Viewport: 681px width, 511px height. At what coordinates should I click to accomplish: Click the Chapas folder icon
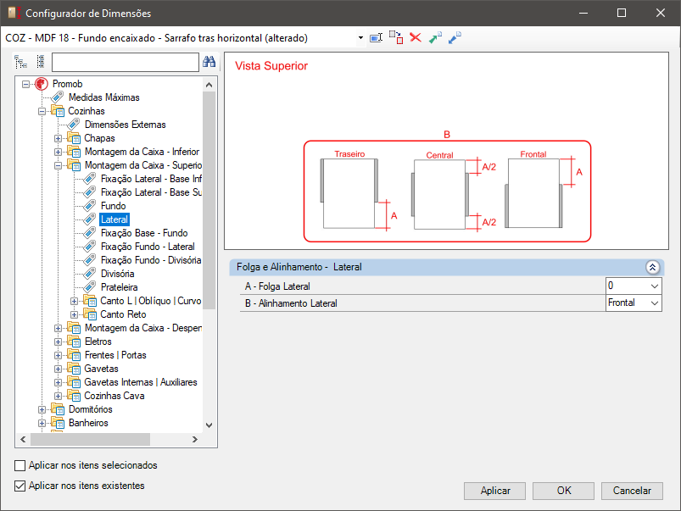click(74, 138)
